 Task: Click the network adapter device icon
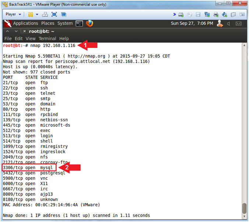[207, 14]
